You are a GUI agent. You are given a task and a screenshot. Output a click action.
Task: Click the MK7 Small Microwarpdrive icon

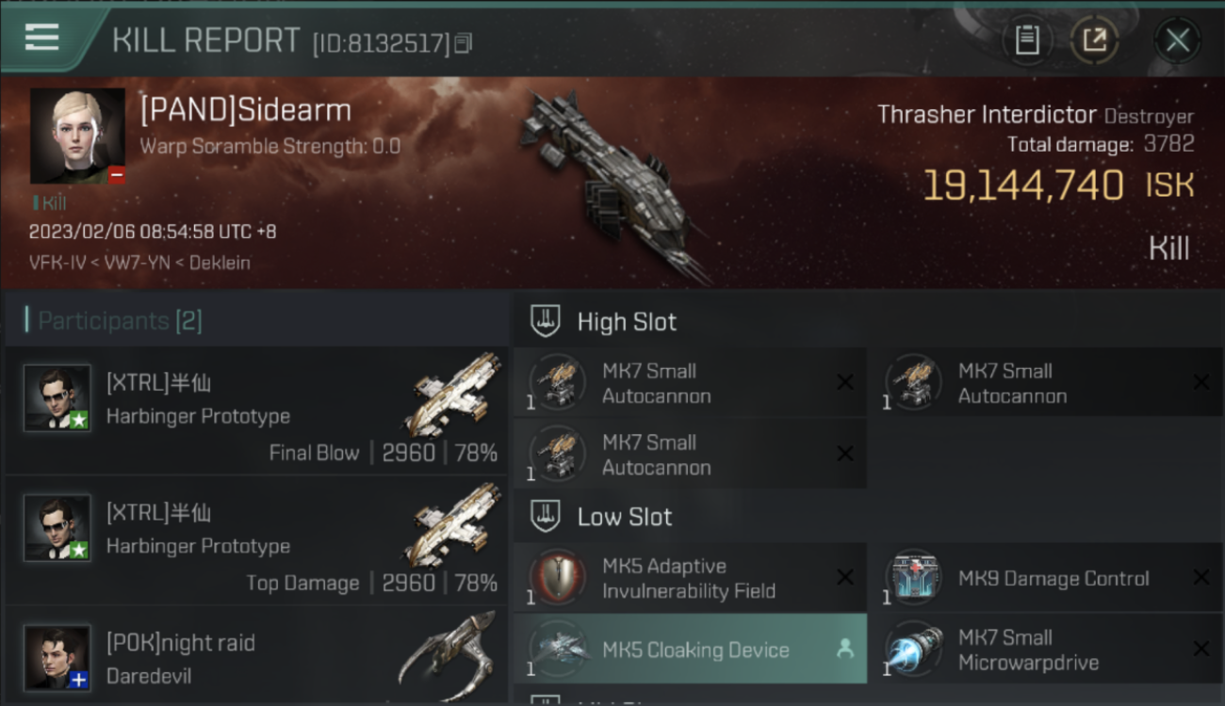(914, 650)
